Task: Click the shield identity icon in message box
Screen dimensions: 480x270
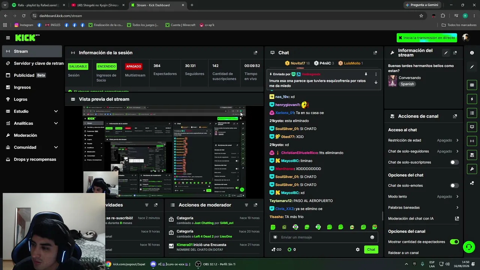Action: (x=275, y=237)
